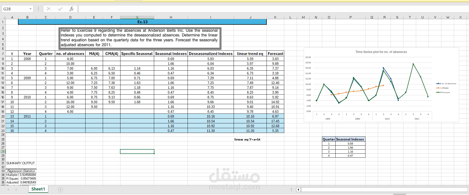Click absences value 16.00
The image size is (469, 195).
(x=70, y=102)
